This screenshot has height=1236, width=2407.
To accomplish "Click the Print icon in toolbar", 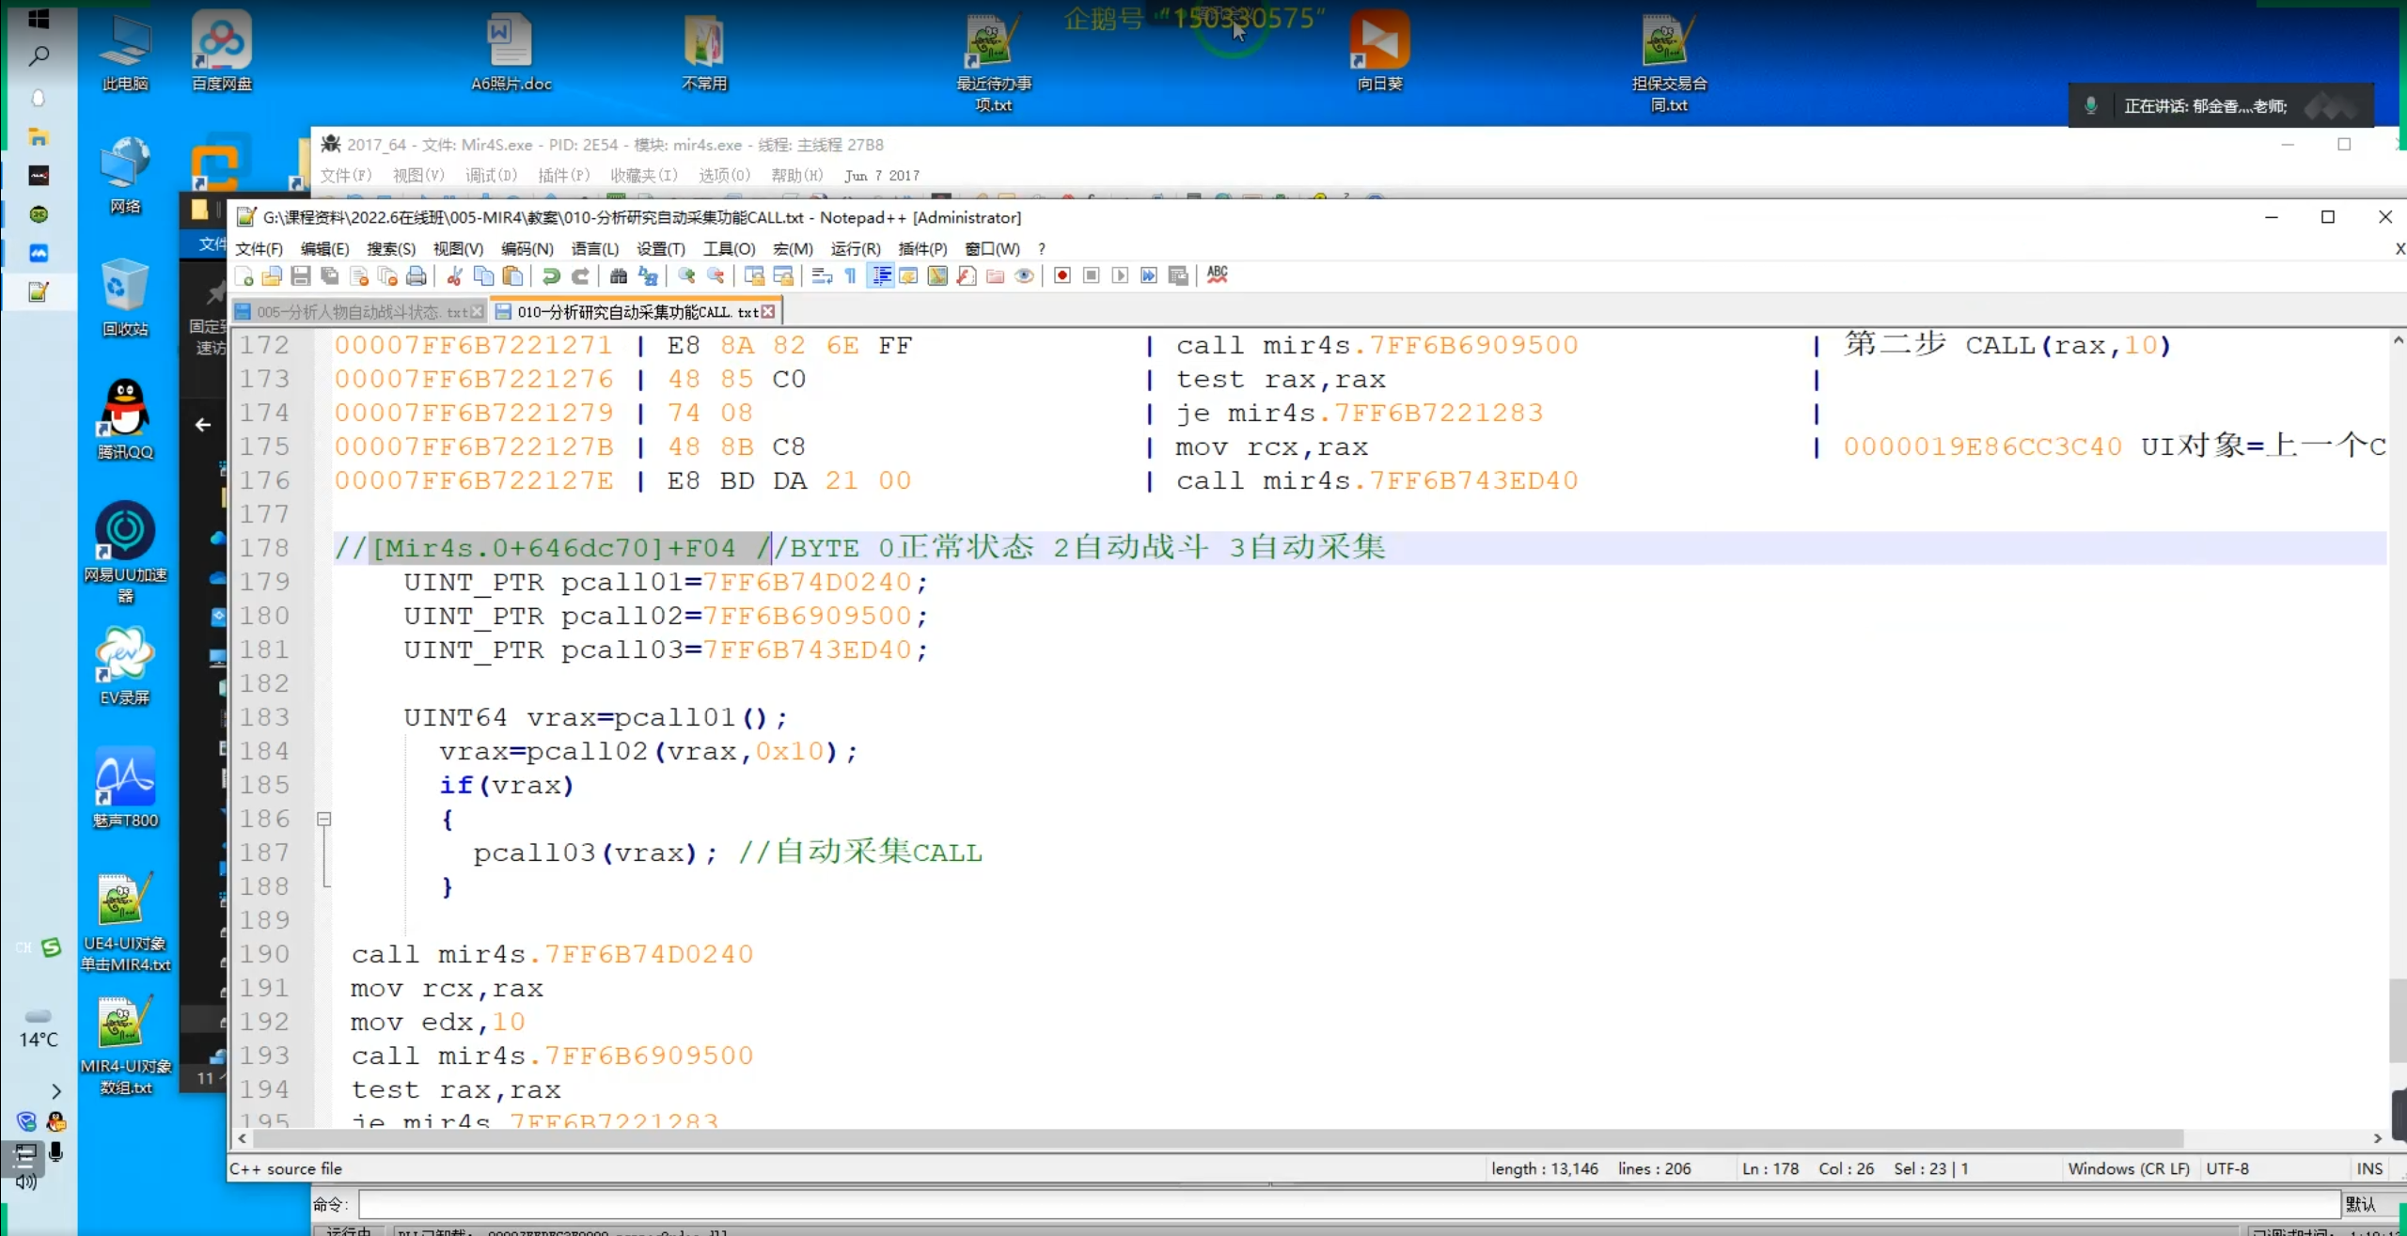I will click(x=417, y=275).
